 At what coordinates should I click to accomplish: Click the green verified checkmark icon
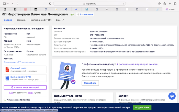pyautogui.click(x=72, y=14)
